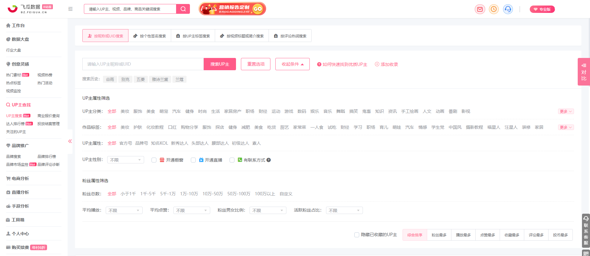
Task: Focus the UP主昵称或UID input field
Action: pyautogui.click(x=143, y=64)
